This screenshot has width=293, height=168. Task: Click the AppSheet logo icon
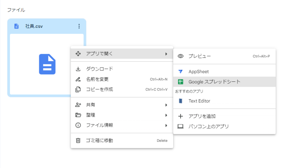(x=181, y=72)
